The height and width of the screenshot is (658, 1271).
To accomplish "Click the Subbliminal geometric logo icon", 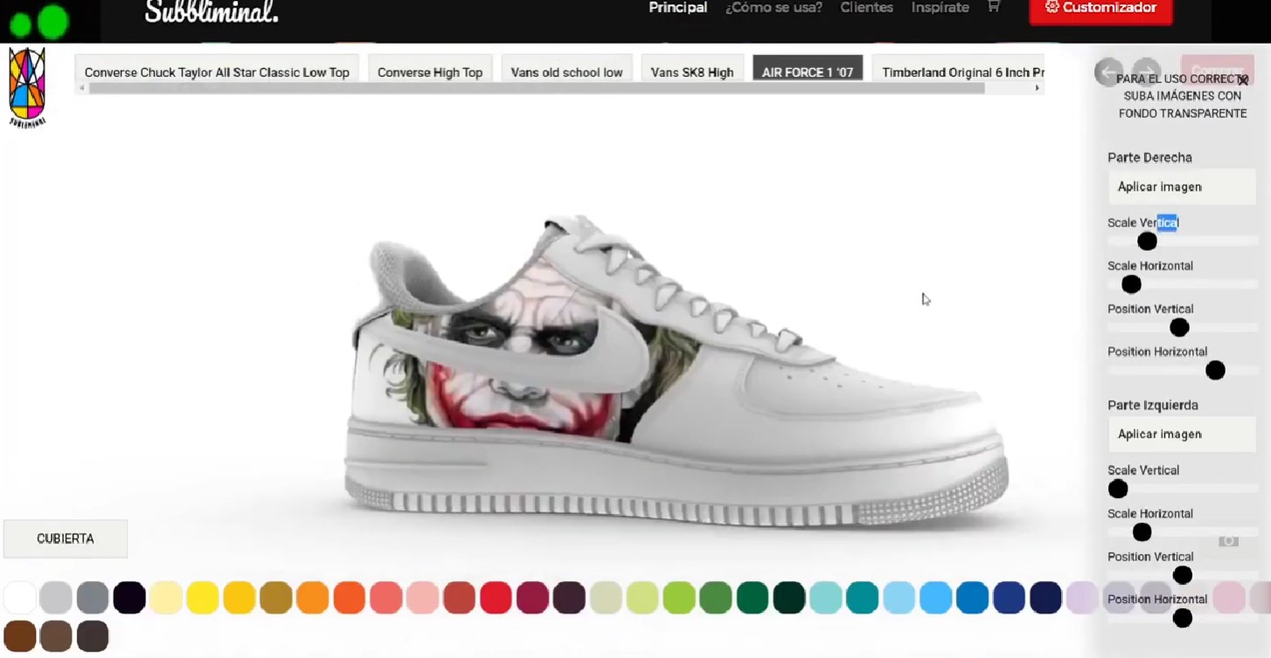I will click(26, 87).
